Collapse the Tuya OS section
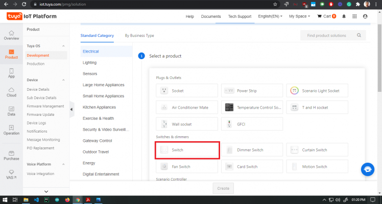 coord(63,46)
